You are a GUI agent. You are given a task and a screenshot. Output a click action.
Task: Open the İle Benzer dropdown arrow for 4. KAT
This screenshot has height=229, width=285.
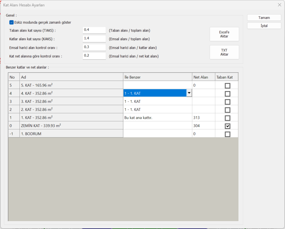click(x=189, y=93)
